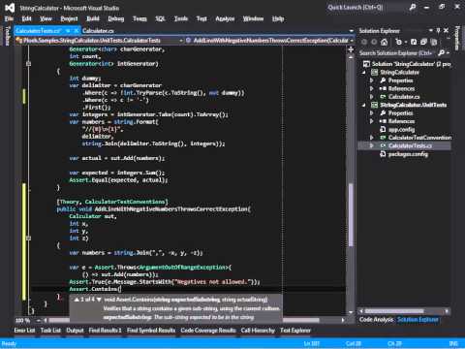Collapse the StringCalculator.UnitTests project node

tap(364, 105)
